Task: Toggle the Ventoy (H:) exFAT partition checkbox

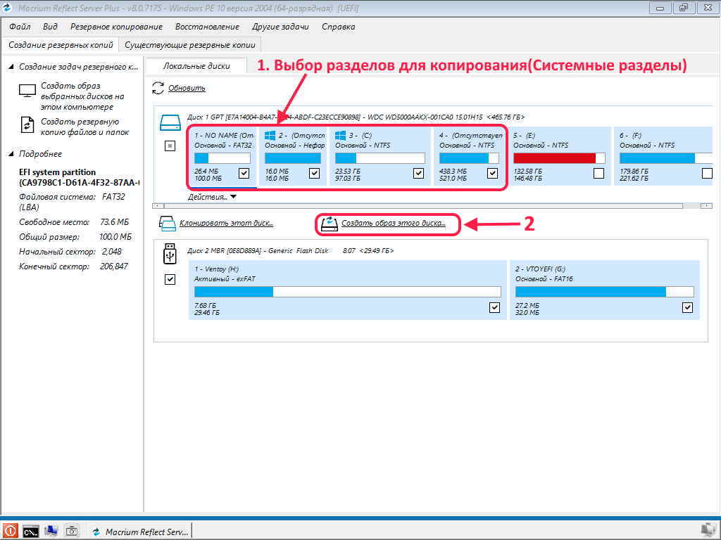Action: click(x=494, y=307)
